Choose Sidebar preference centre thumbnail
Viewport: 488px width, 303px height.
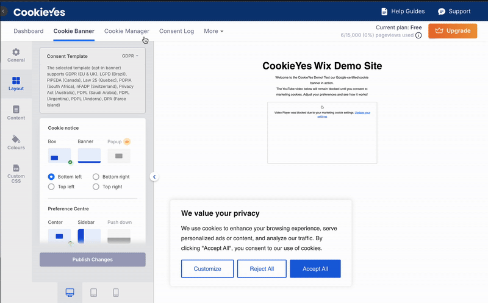pyautogui.click(x=89, y=237)
